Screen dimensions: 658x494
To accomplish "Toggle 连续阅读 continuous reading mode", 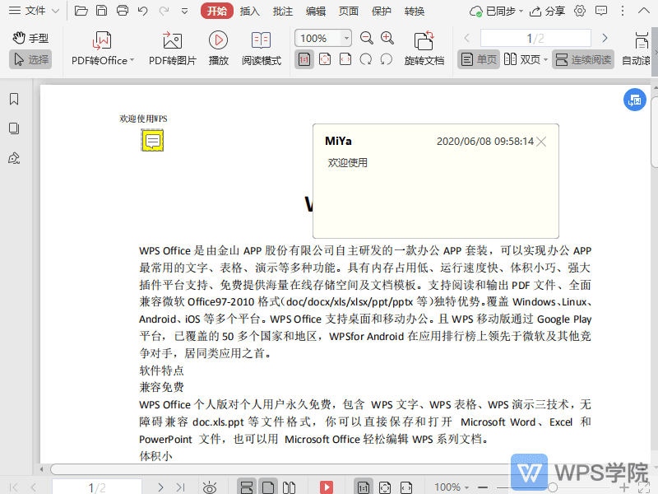I will pyautogui.click(x=585, y=59).
